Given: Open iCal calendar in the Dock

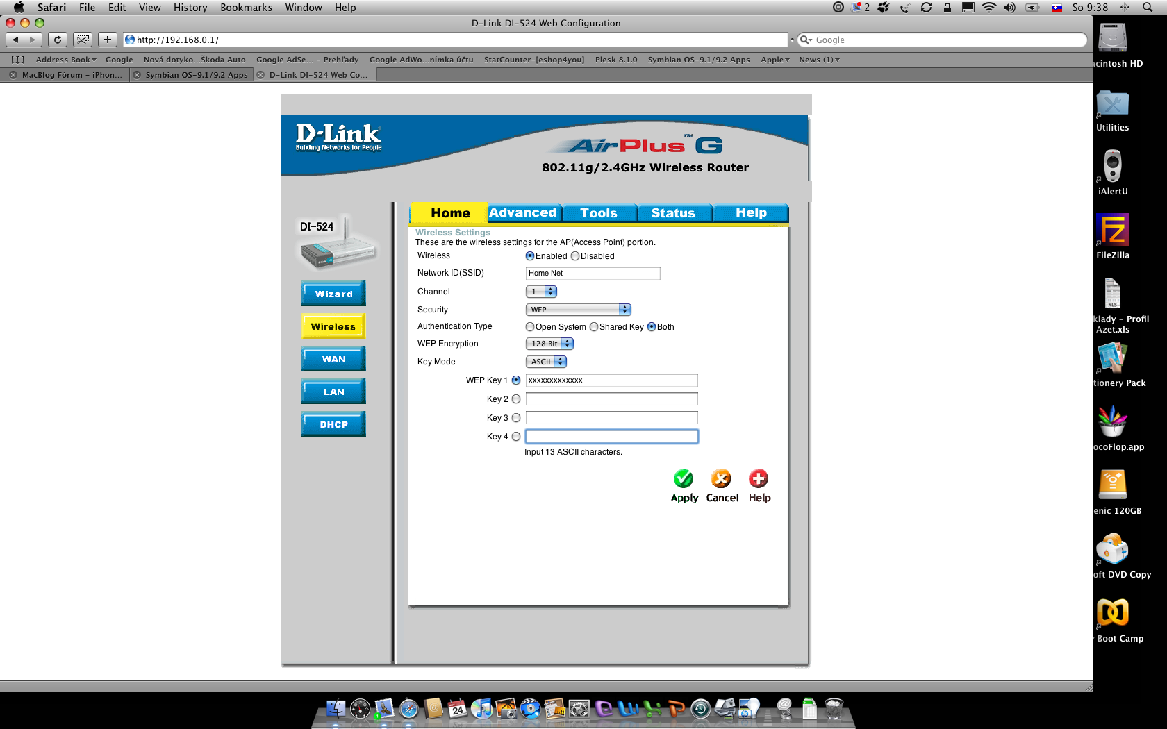Looking at the screenshot, I should [x=457, y=708].
